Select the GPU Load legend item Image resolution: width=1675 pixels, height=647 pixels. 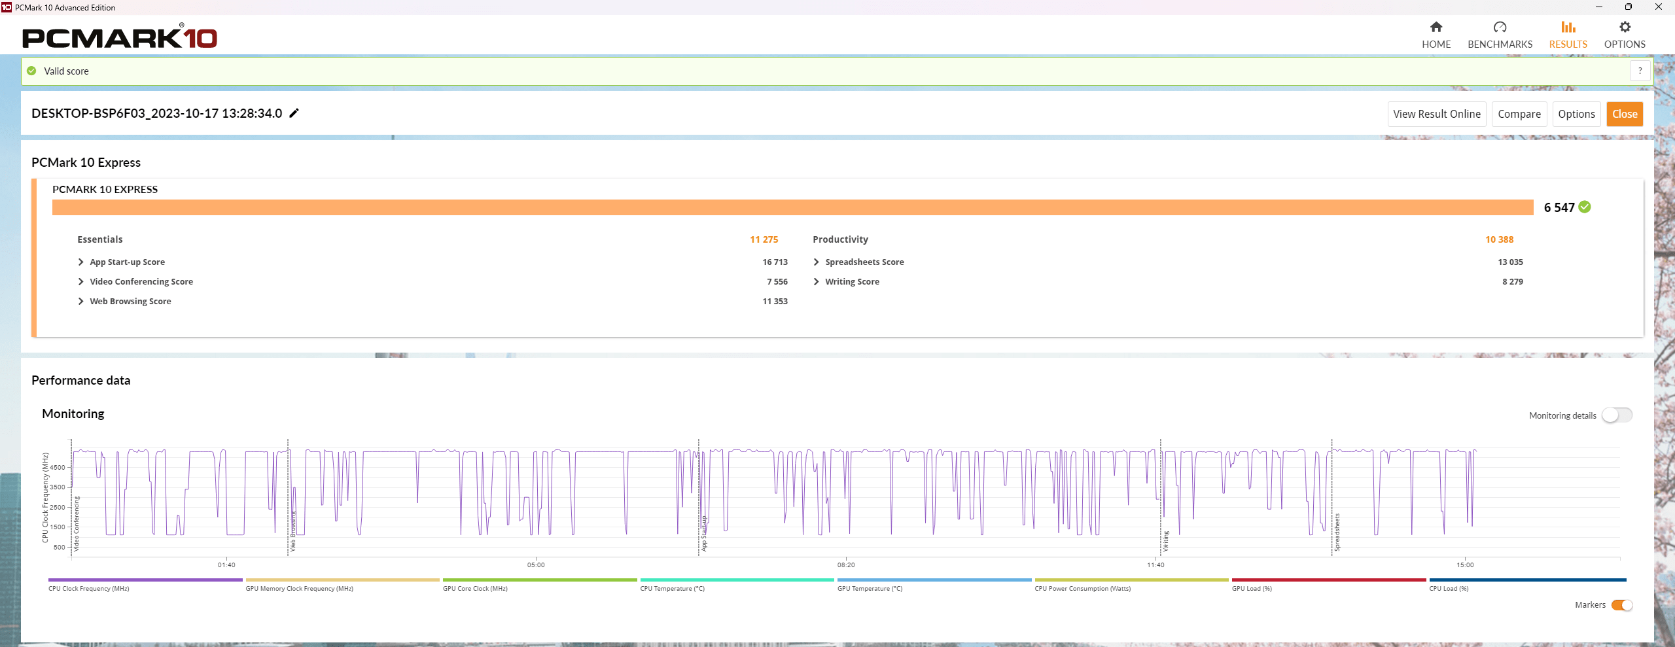pos(1252,589)
